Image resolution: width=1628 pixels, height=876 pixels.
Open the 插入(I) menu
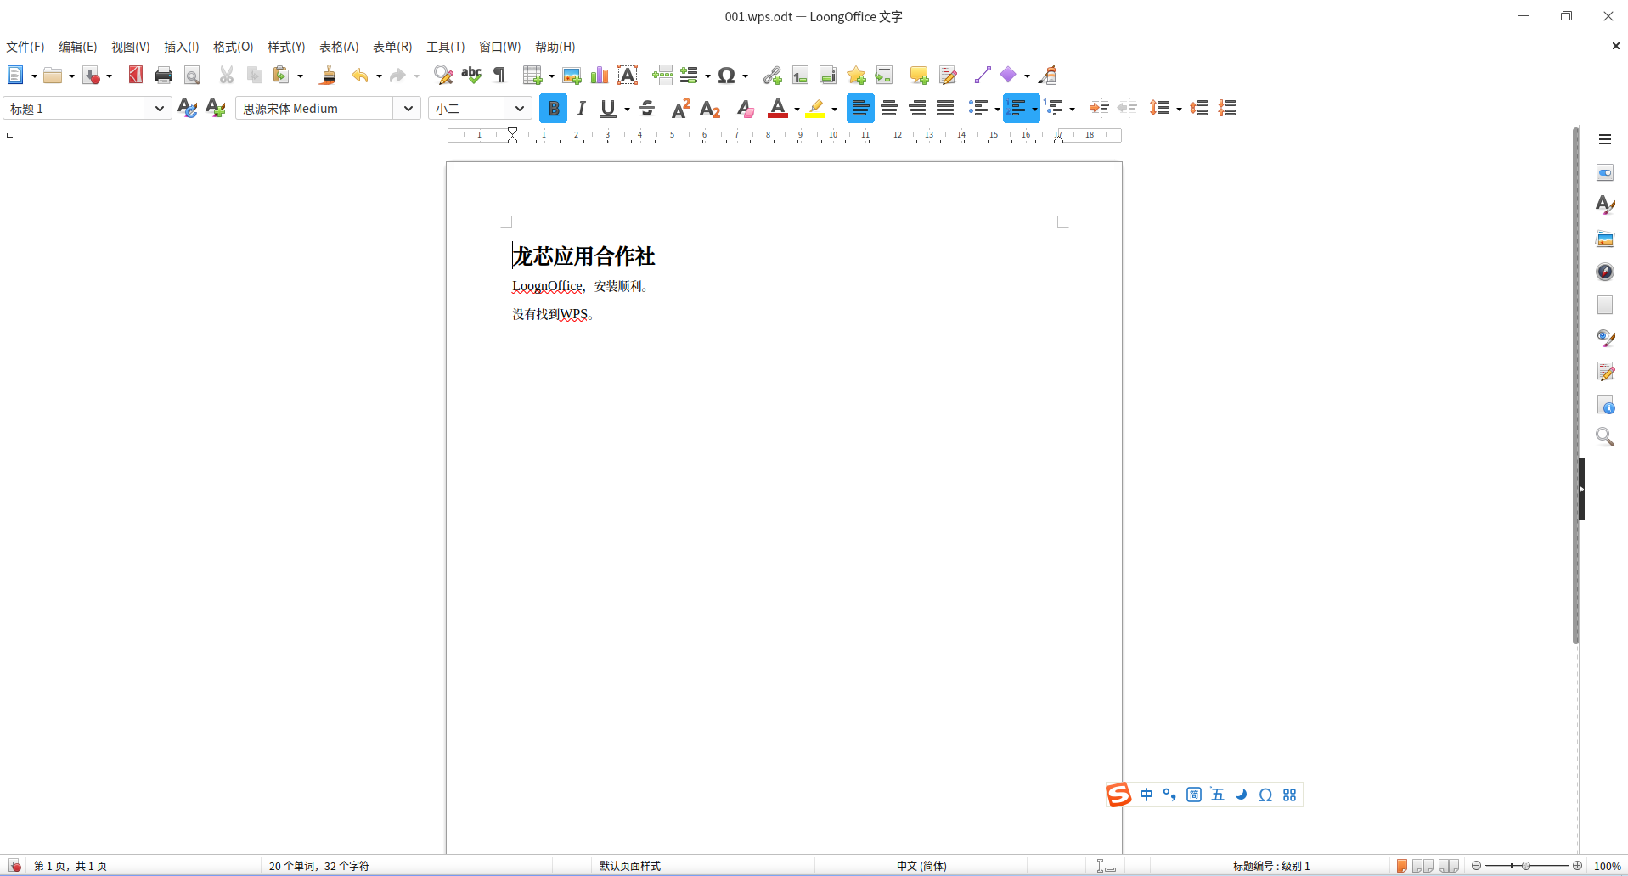[x=181, y=47]
